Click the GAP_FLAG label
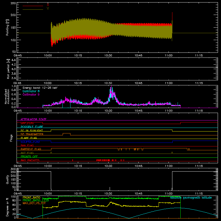221x221 pixels. tap(27, 123)
